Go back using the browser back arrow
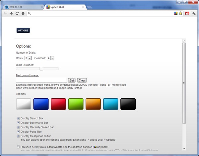The image size is (199, 156). [x=5, y=13]
